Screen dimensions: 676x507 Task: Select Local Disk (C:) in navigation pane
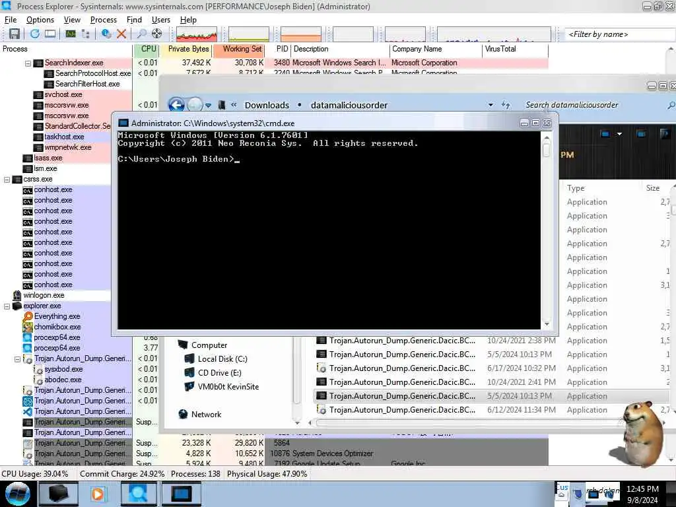pos(222,359)
